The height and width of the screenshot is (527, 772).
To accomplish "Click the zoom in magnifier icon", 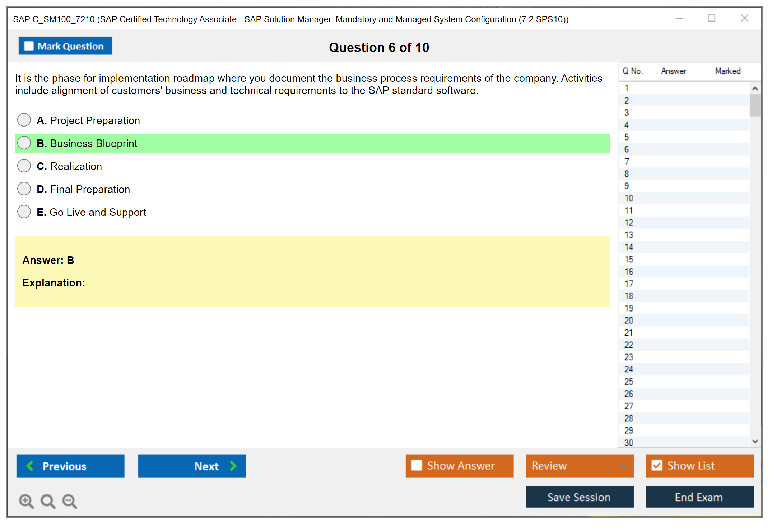I will point(26,501).
